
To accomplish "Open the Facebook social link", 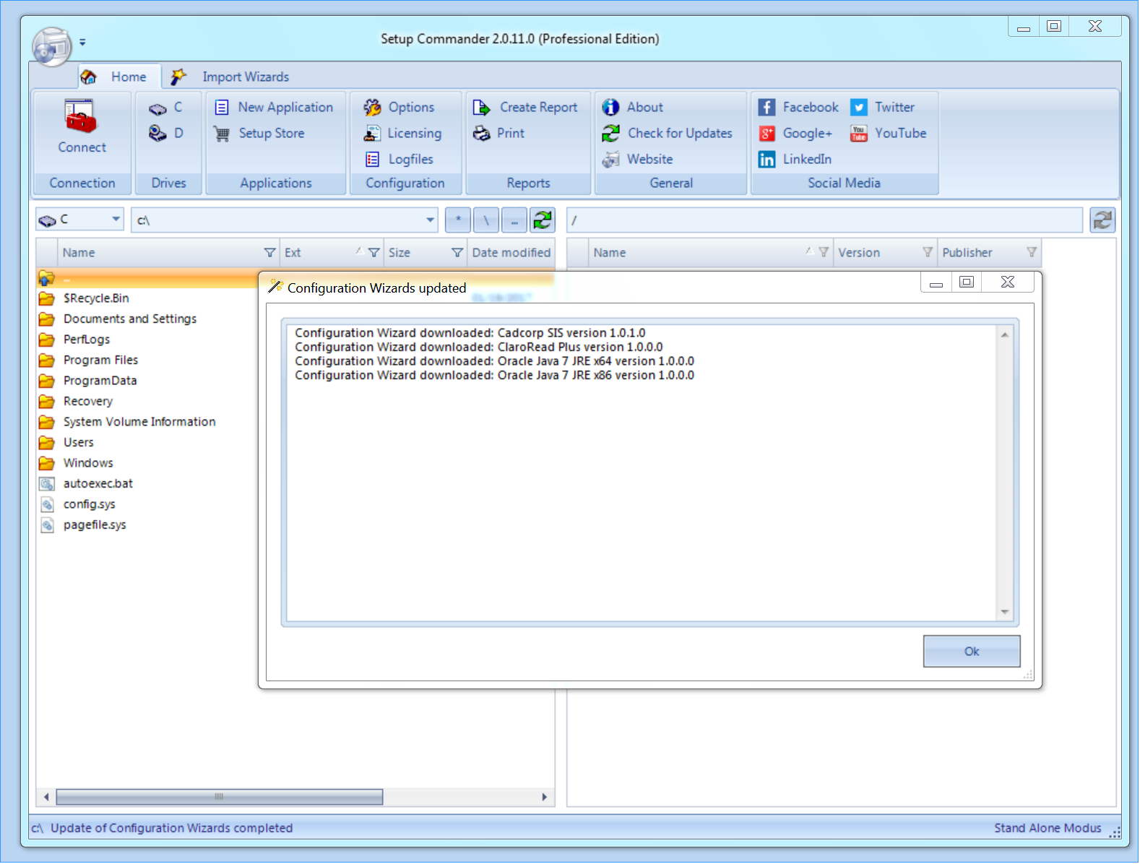I will (x=798, y=108).
